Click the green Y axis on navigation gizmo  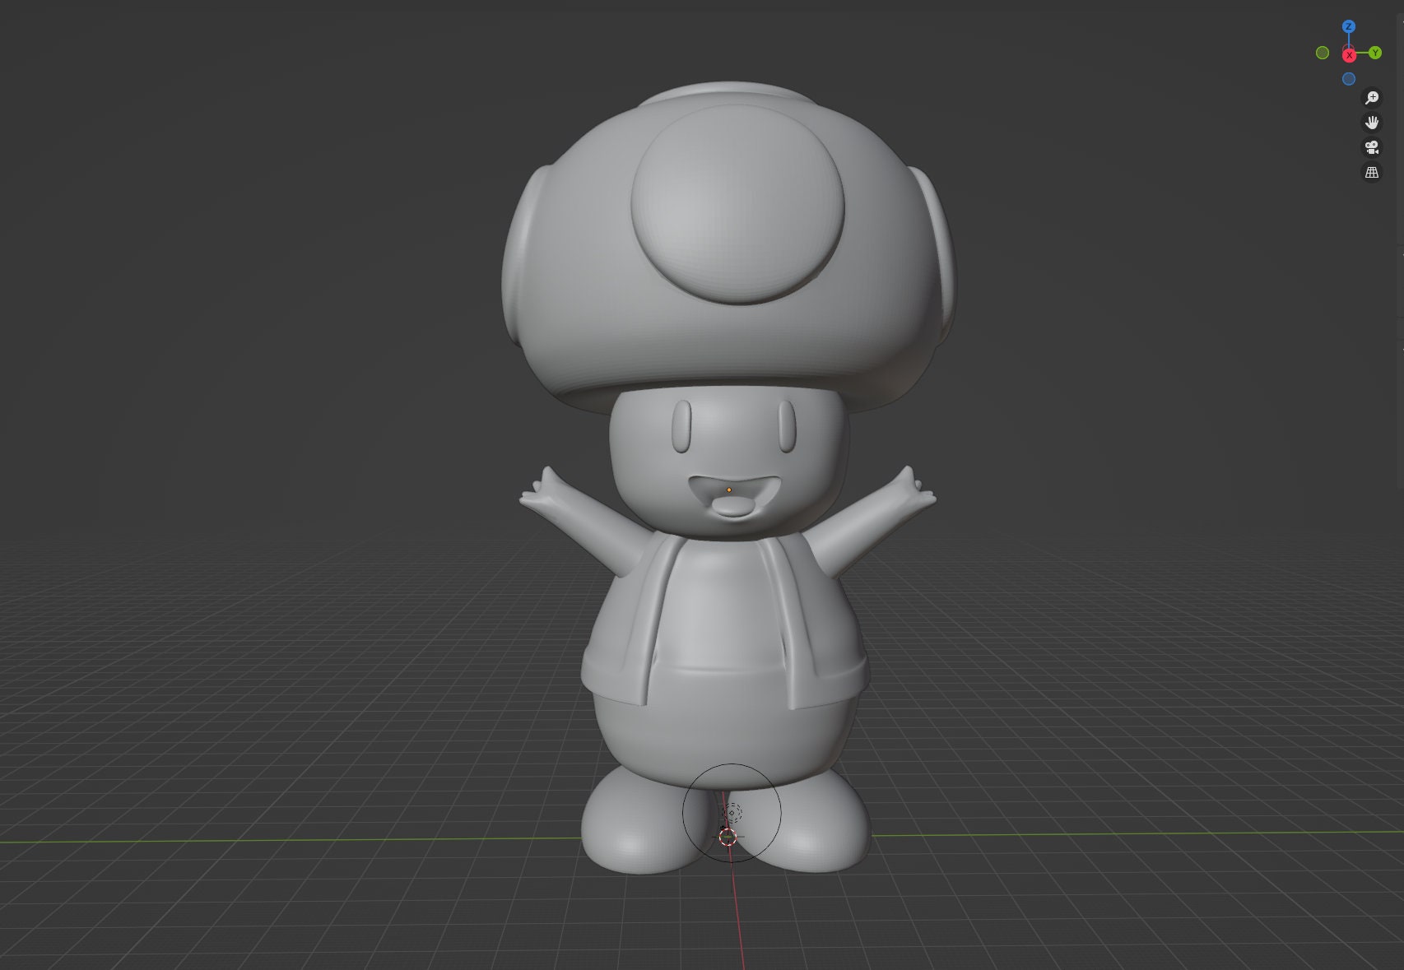[1375, 53]
